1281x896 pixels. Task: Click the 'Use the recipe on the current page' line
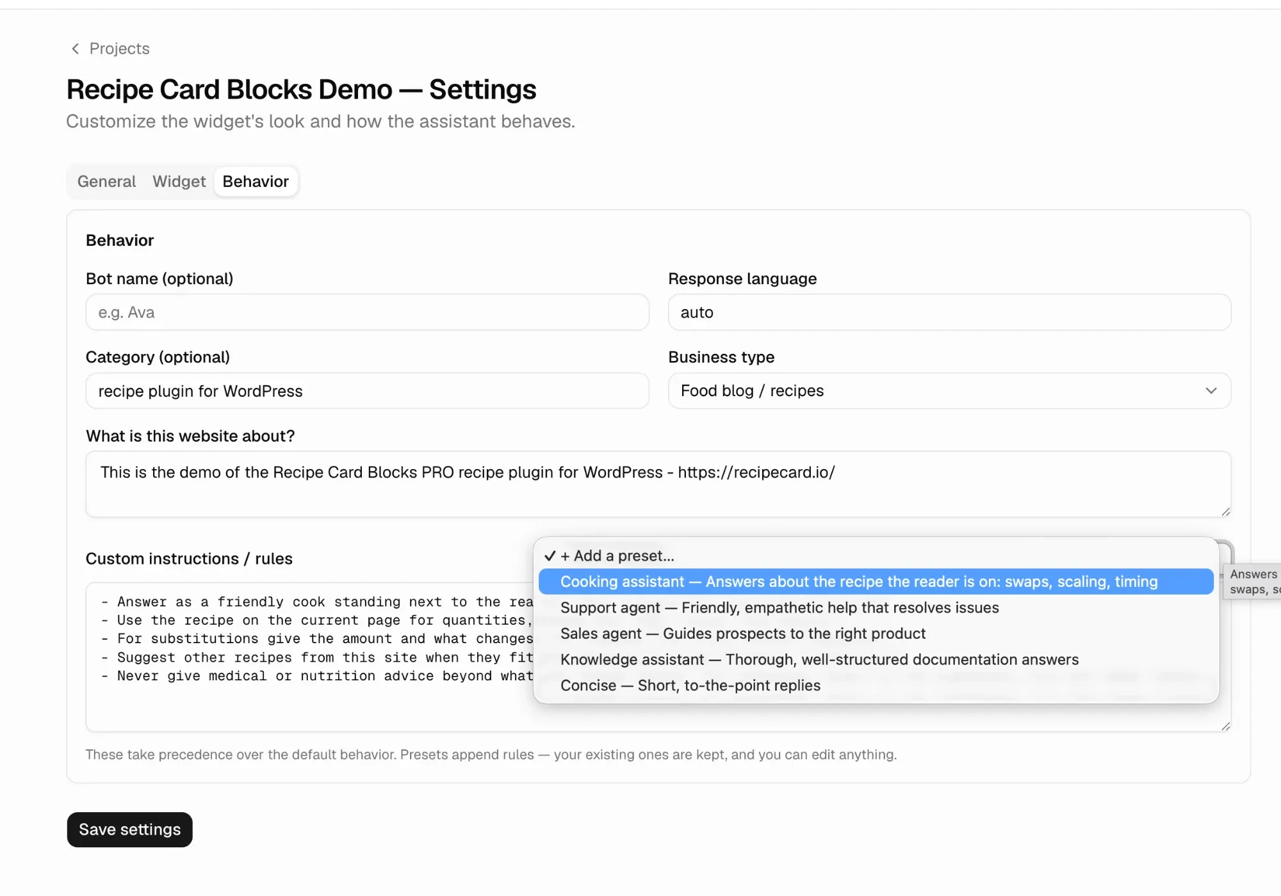click(317, 620)
